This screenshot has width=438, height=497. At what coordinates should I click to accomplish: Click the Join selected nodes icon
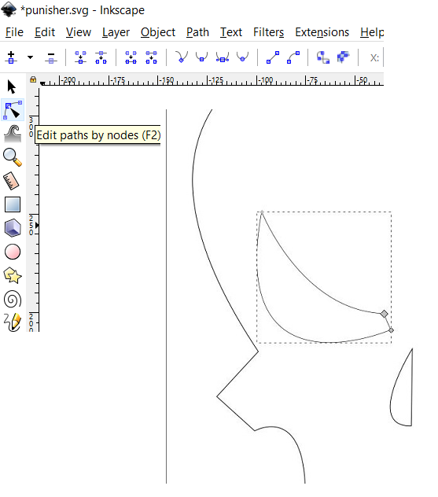[x=80, y=57]
